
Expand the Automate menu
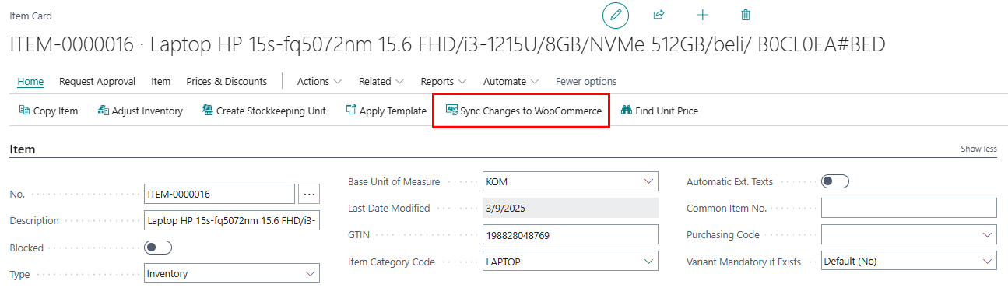[x=511, y=82]
